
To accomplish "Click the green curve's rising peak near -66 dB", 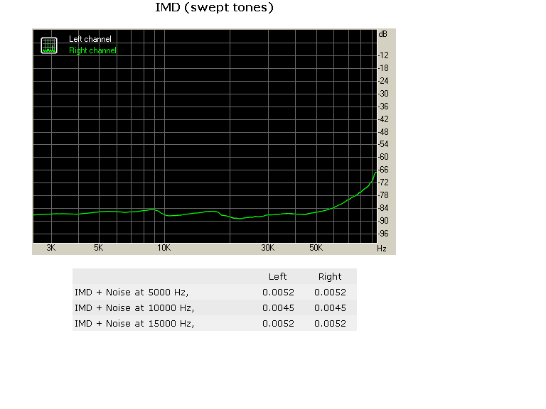I will (x=375, y=173).
